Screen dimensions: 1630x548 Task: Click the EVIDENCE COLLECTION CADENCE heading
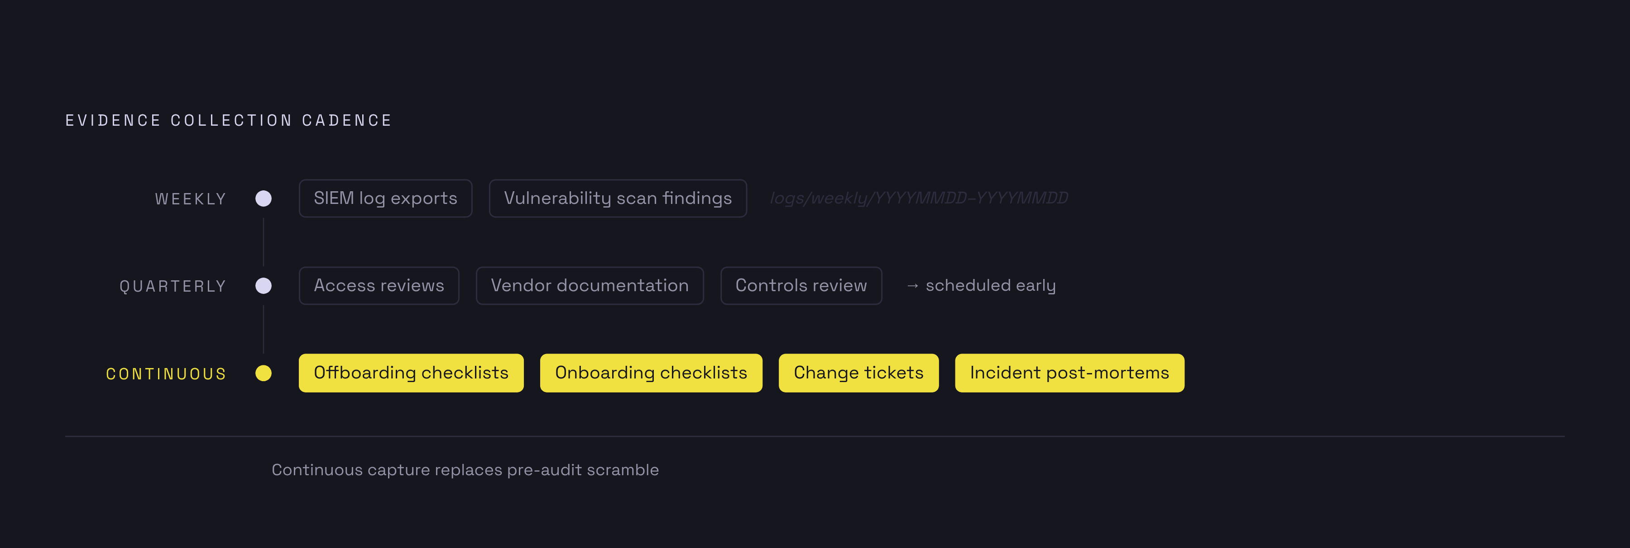click(229, 120)
